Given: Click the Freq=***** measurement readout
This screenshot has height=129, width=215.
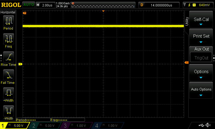Looking at the screenshot, I should (x=68, y=120).
